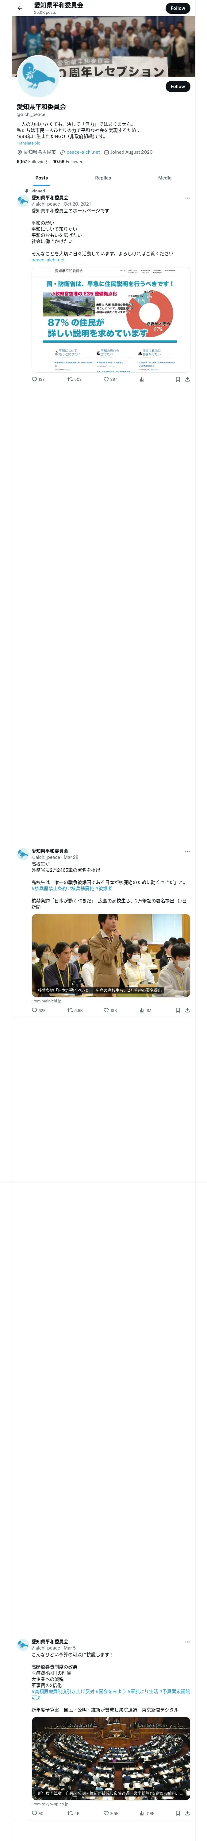Switch to the Media tab
Image resolution: width=207 pixels, height=1841 pixels.
[165, 178]
